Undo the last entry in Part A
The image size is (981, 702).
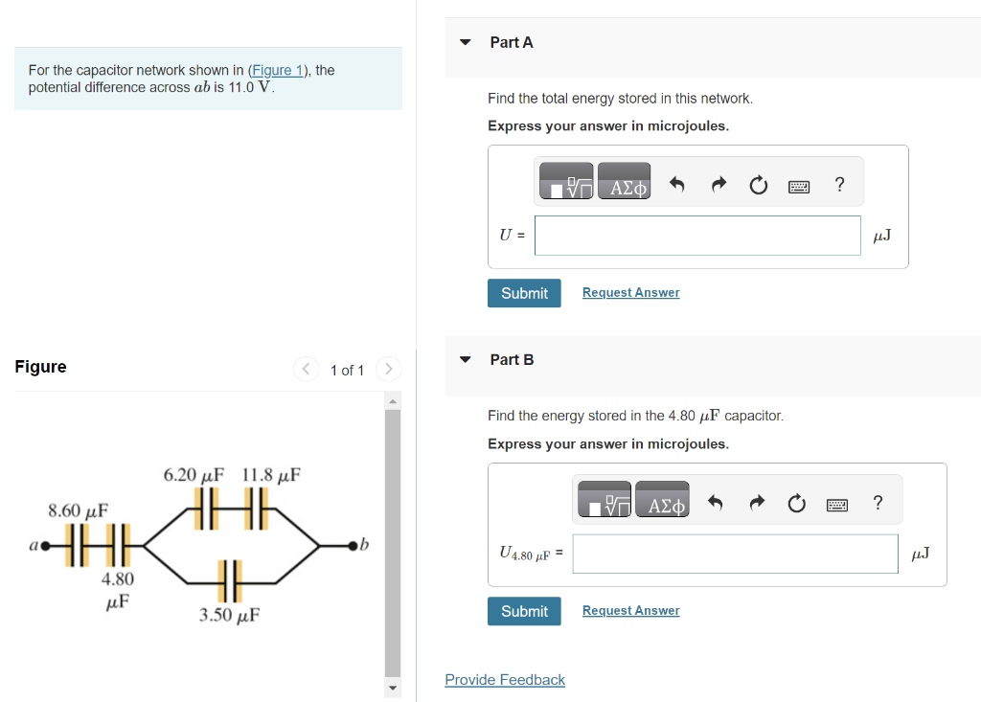[x=678, y=185]
